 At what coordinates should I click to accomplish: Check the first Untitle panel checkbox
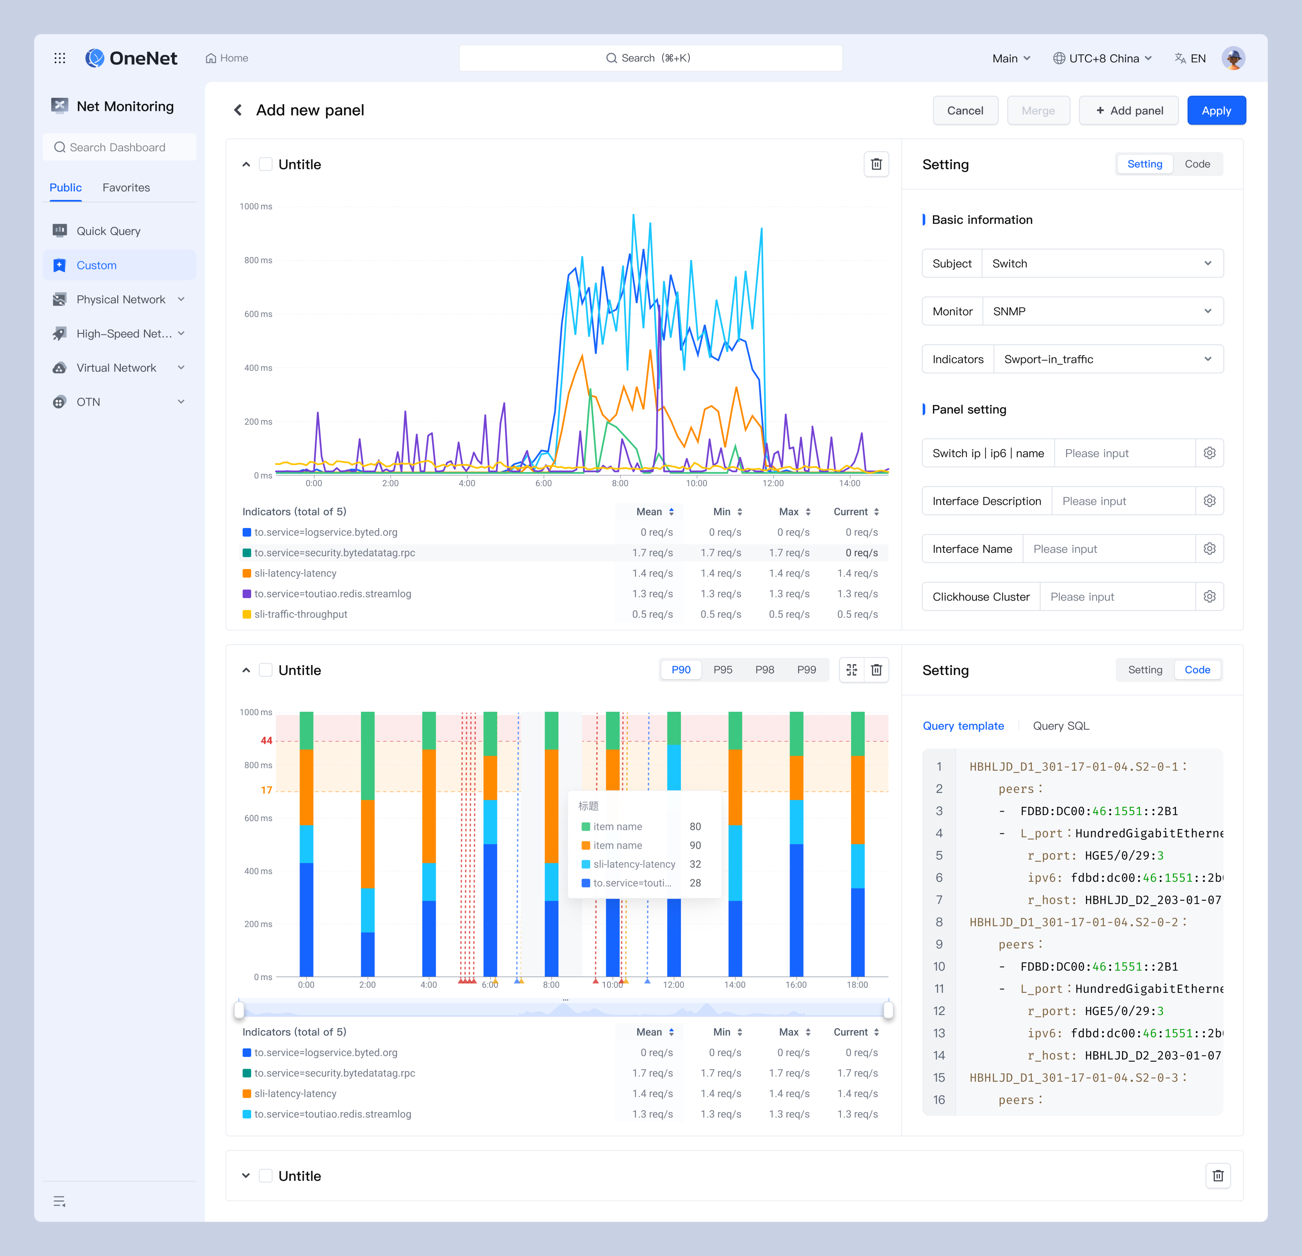pyautogui.click(x=266, y=164)
